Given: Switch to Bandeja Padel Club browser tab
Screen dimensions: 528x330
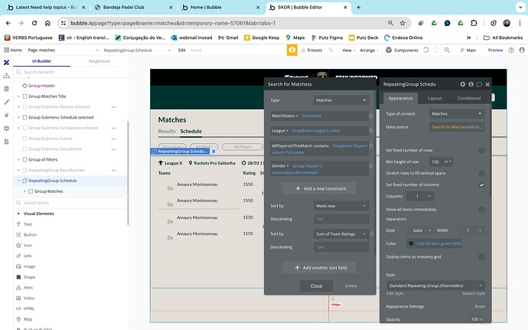Looking at the screenshot, I should (132, 7).
